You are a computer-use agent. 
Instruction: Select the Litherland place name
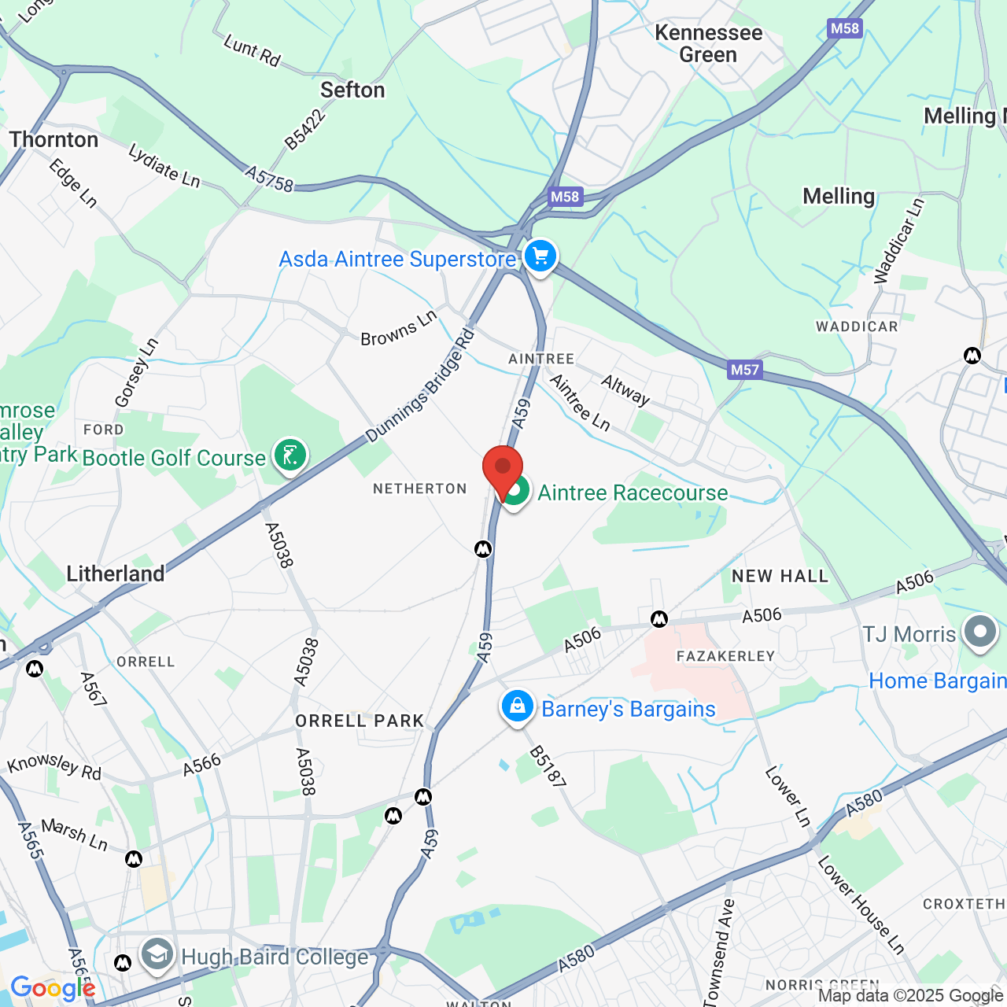tap(116, 574)
